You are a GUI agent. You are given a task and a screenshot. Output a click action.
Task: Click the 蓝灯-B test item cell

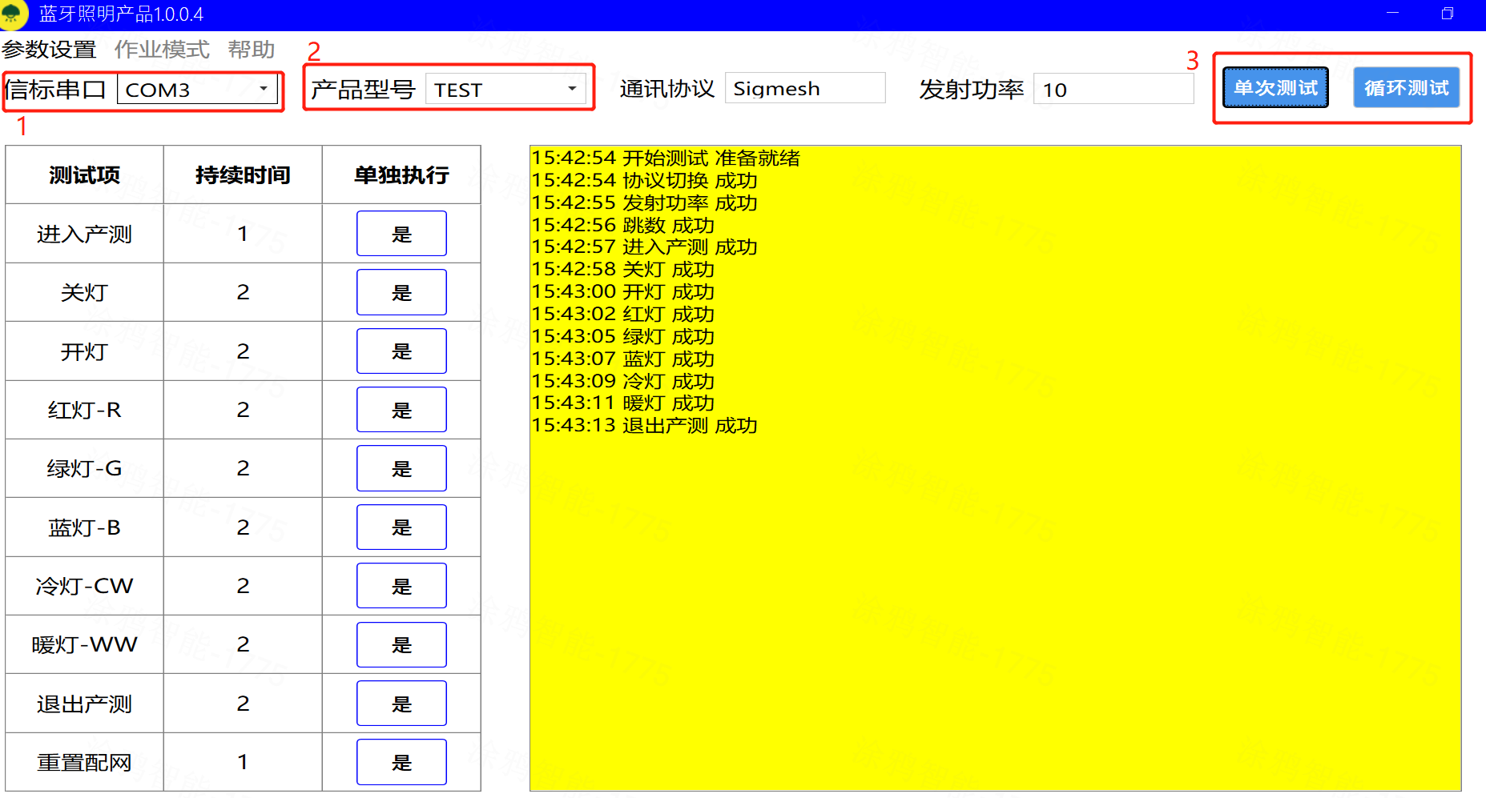tap(84, 527)
